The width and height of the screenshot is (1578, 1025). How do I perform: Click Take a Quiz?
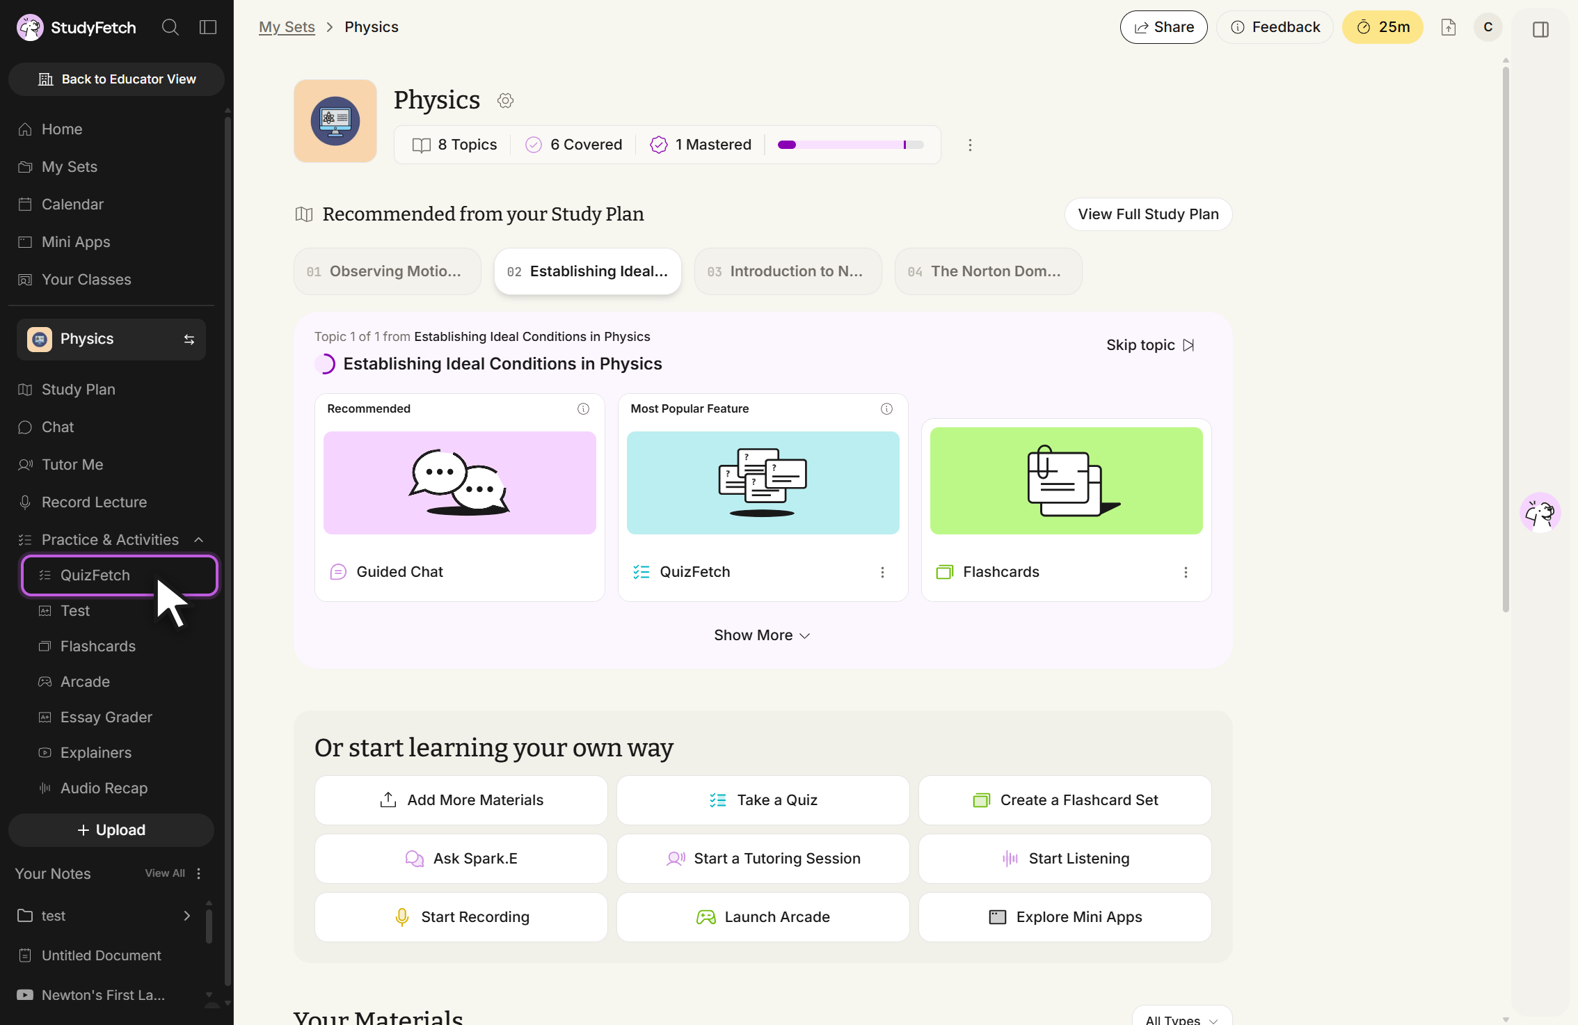coord(763,800)
